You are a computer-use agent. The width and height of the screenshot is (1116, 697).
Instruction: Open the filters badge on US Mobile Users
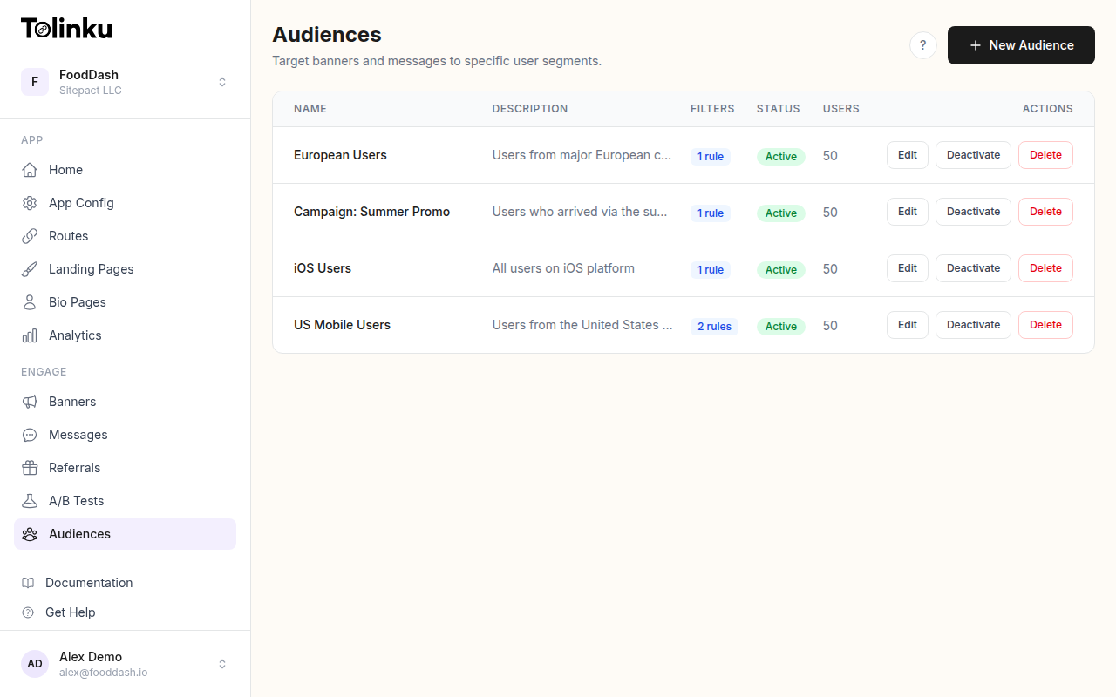714,326
